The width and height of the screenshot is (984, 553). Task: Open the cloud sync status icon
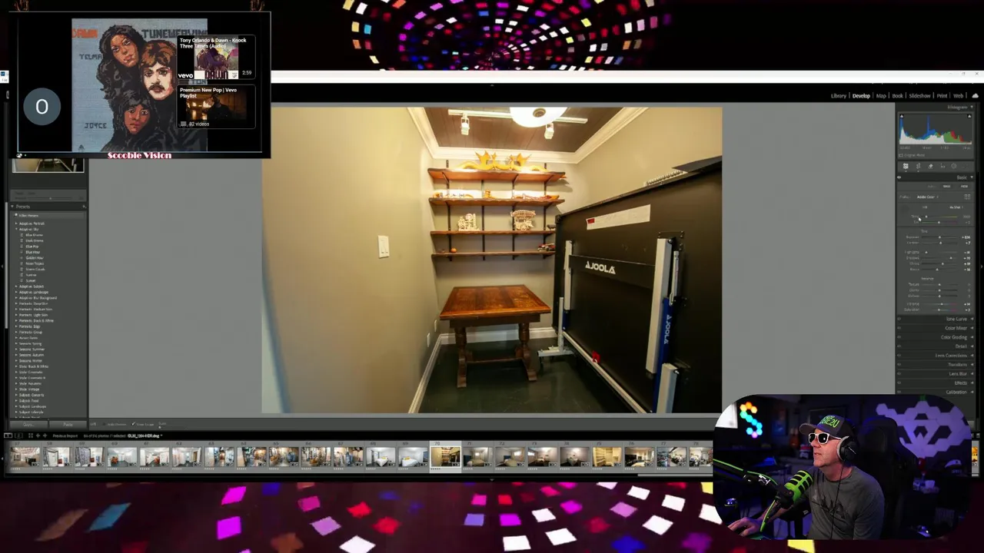[x=975, y=96]
